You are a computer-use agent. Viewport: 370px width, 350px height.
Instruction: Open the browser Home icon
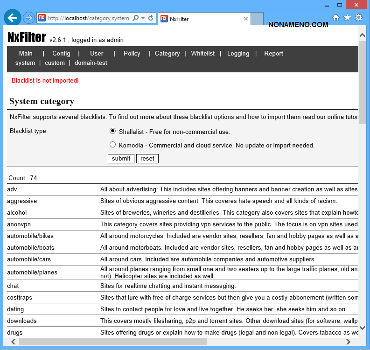[x=336, y=18]
